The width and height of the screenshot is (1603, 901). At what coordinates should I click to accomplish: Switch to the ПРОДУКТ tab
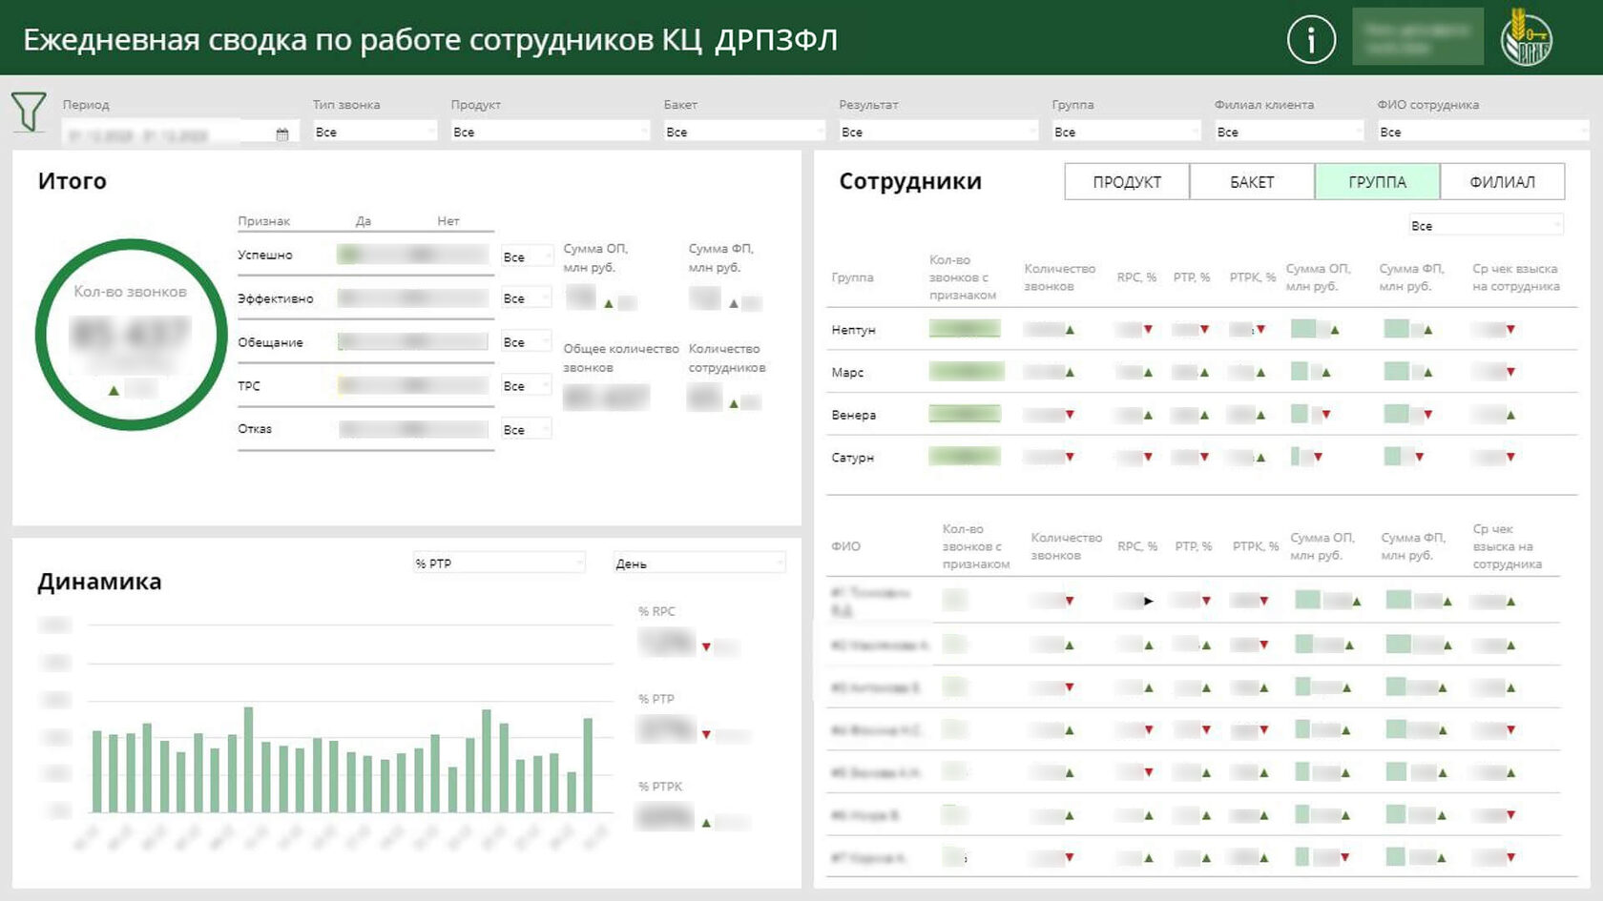pyautogui.click(x=1127, y=182)
